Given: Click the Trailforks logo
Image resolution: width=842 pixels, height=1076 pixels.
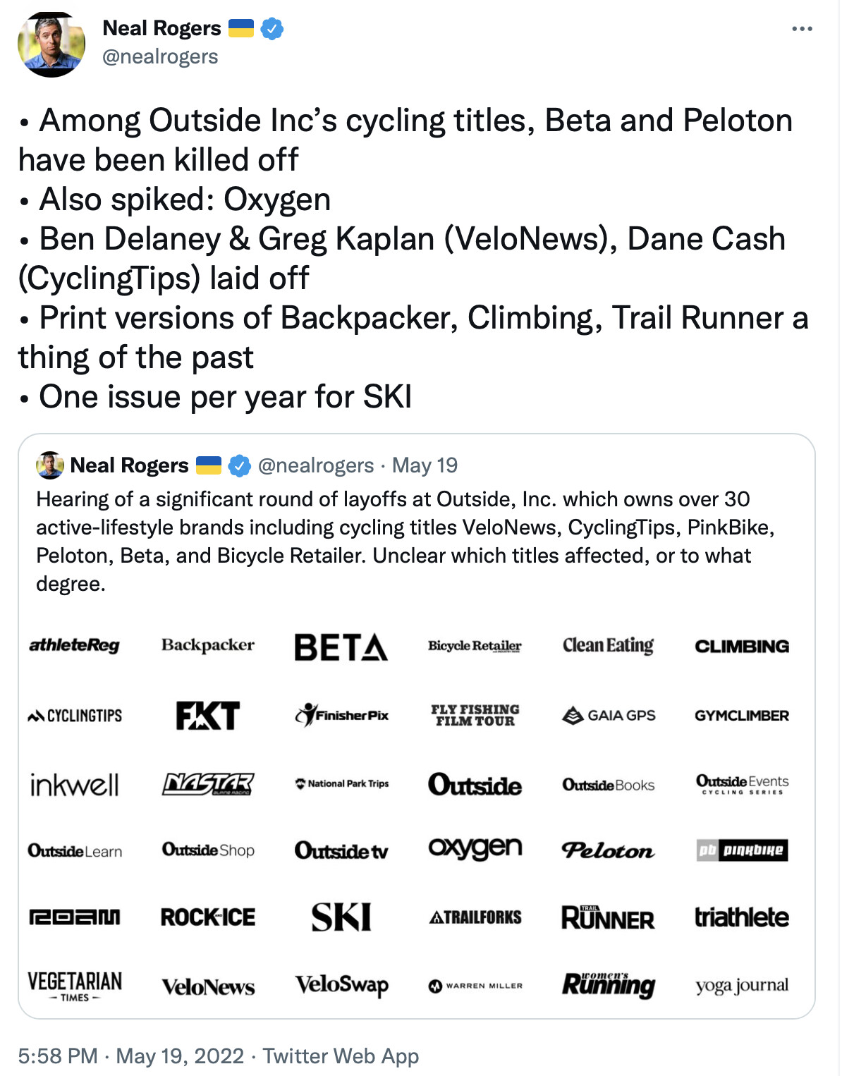Looking at the screenshot, I should point(475,917).
